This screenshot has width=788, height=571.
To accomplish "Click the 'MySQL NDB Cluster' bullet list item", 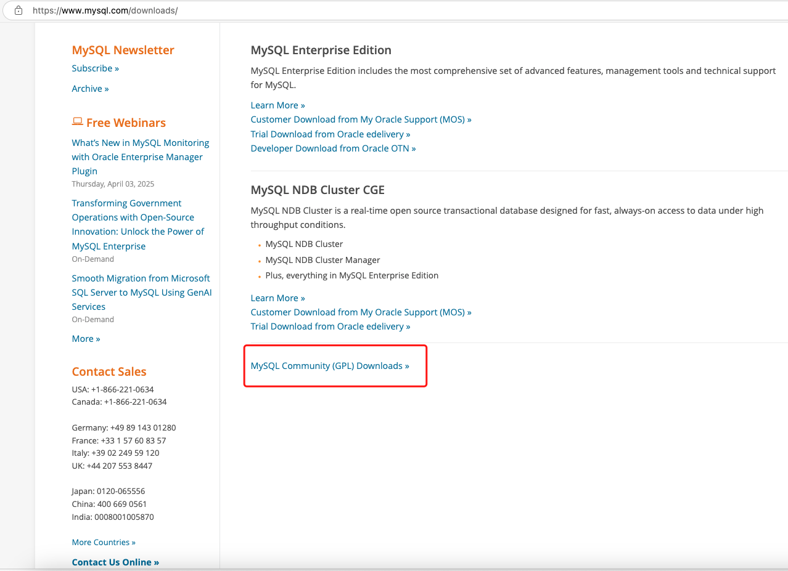I will (305, 244).
